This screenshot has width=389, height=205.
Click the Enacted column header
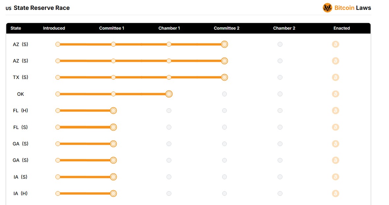point(342,28)
